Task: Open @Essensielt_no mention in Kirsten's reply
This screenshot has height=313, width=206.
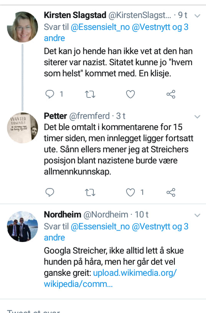Action: point(100,27)
